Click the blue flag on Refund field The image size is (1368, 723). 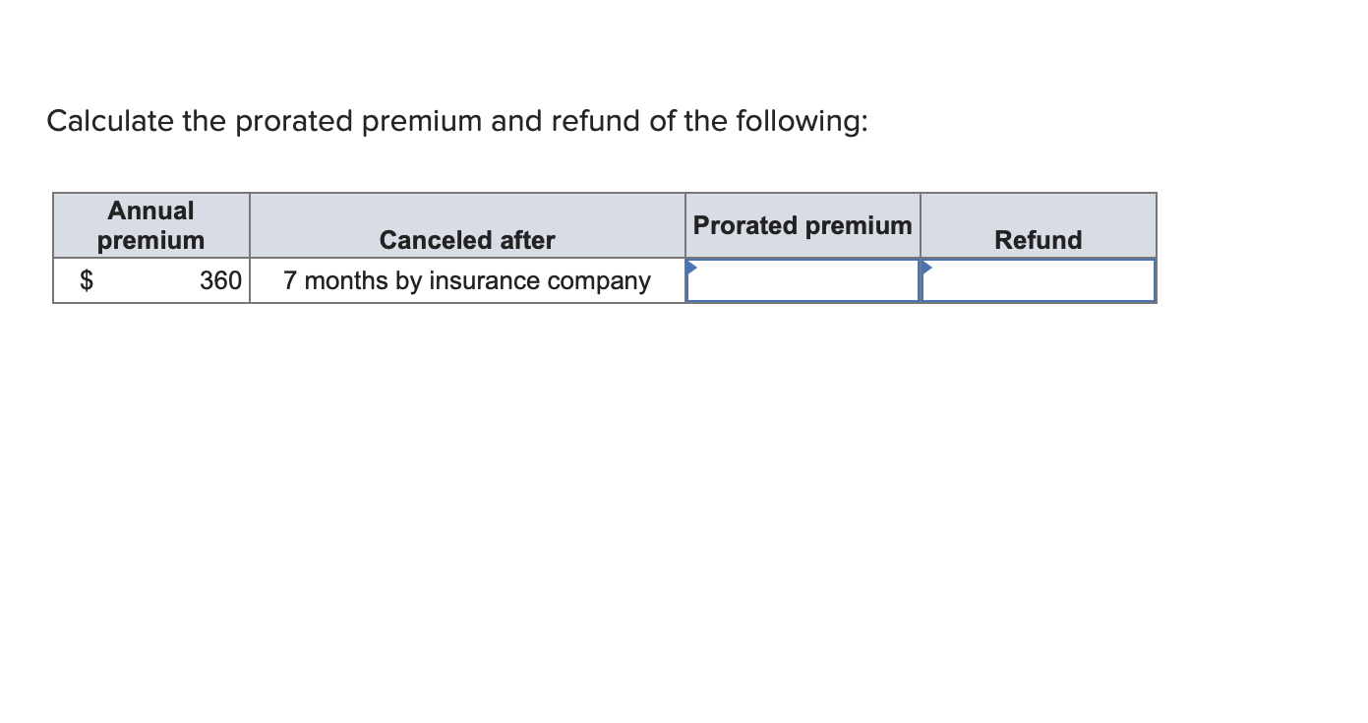point(925,268)
